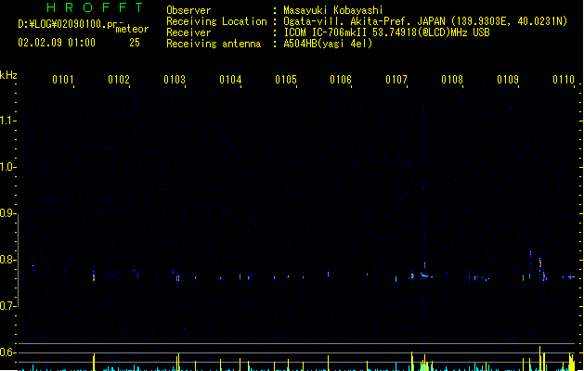Click the 0101 time marker
This screenshot has width=584, height=371.
click(x=62, y=79)
